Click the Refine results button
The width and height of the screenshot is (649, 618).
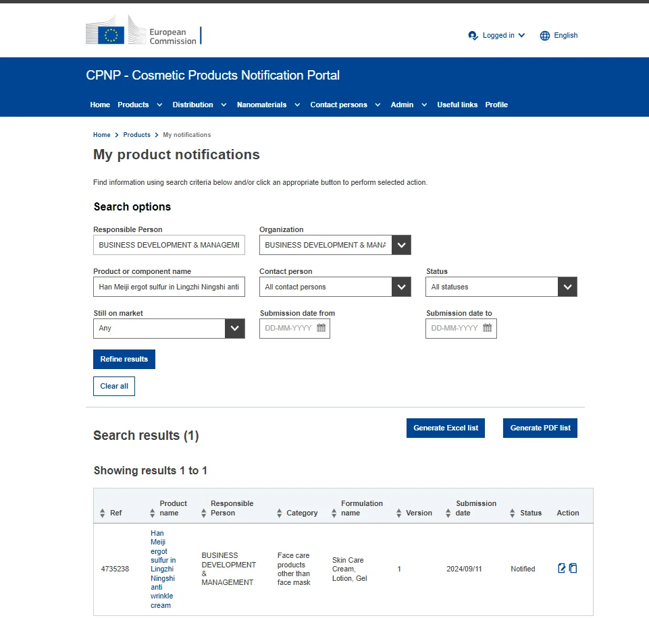pyautogui.click(x=124, y=359)
